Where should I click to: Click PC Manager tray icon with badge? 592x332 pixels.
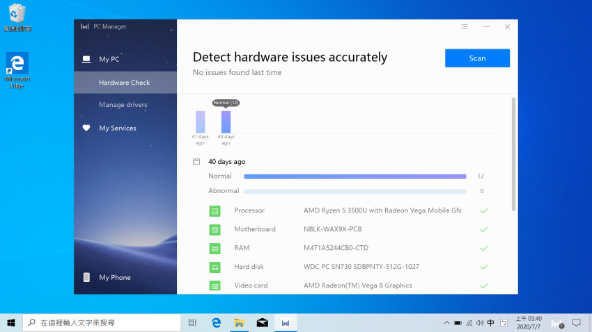tap(557, 324)
